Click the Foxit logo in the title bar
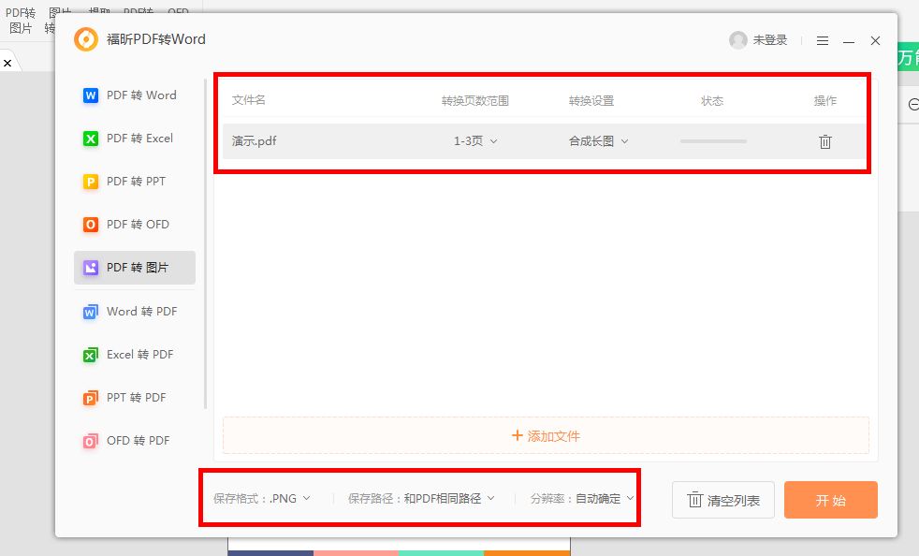This screenshot has height=556, width=919. [85, 39]
